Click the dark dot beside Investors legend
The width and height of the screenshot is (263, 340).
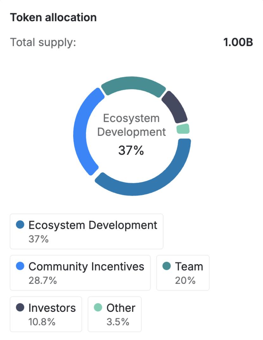(x=20, y=308)
